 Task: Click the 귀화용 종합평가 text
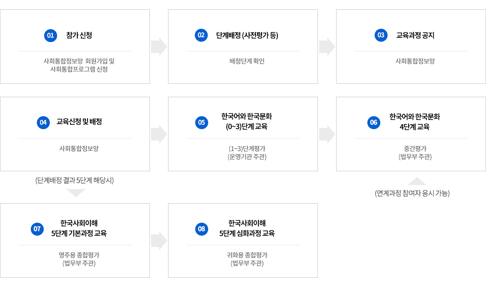247,255
